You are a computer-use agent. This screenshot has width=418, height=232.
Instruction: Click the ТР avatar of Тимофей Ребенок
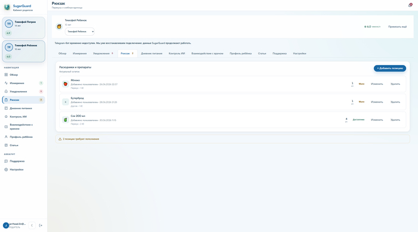pyautogui.click(x=9, y=47)
